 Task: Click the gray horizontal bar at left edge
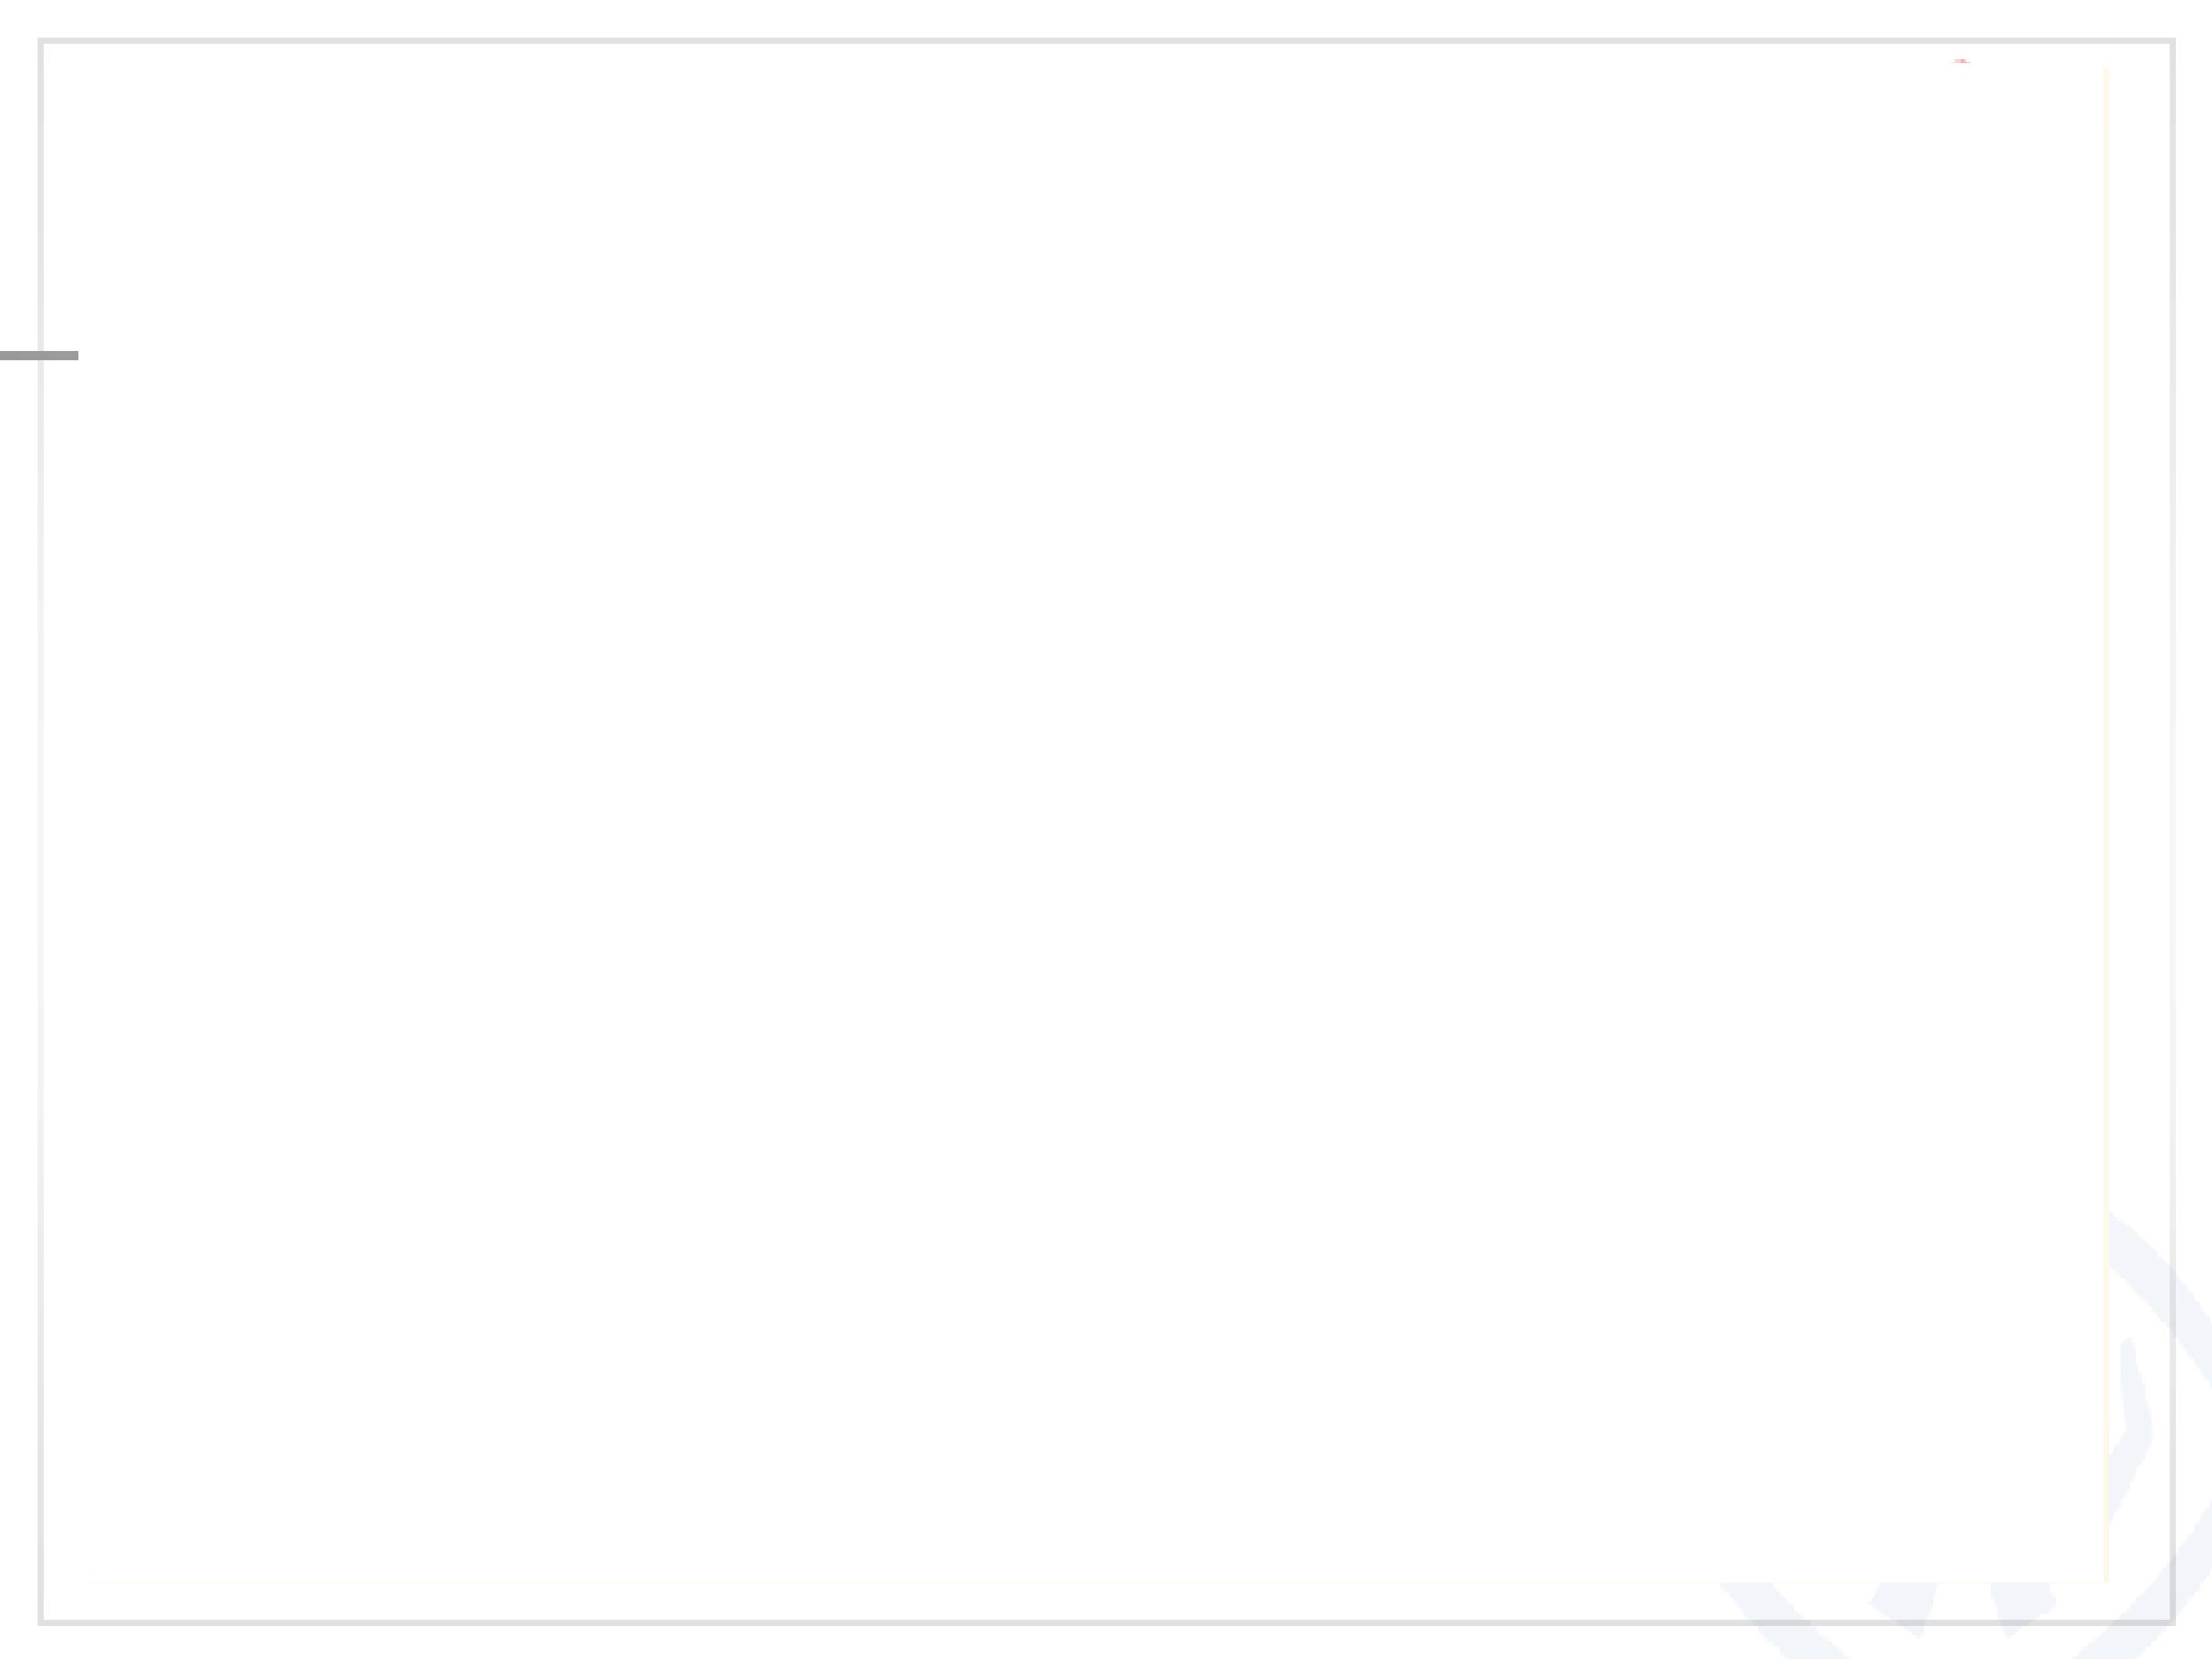(39, 355)
